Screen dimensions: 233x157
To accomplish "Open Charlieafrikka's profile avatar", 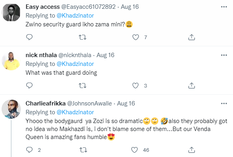I will tap(11, 109).
